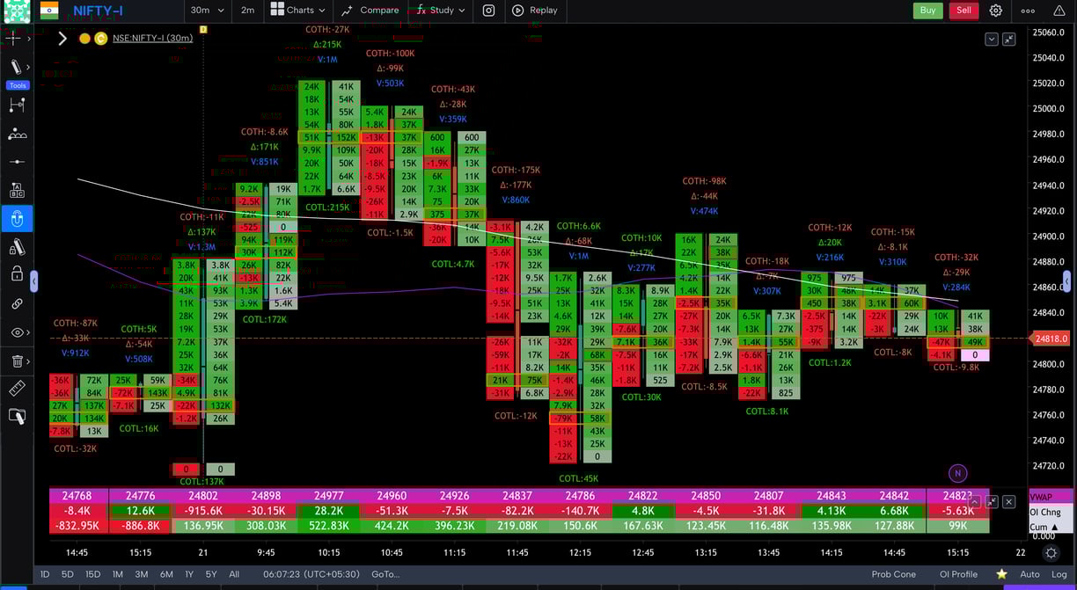Open the pattern drawing tools

click(16, 134)
